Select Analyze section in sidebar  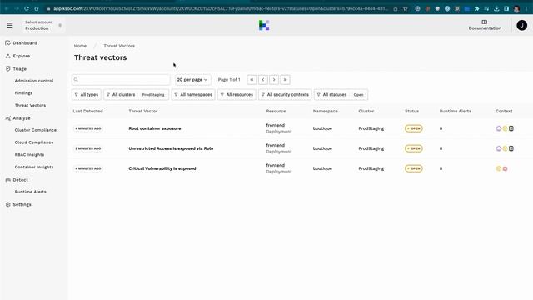click(x=22, y=118)
